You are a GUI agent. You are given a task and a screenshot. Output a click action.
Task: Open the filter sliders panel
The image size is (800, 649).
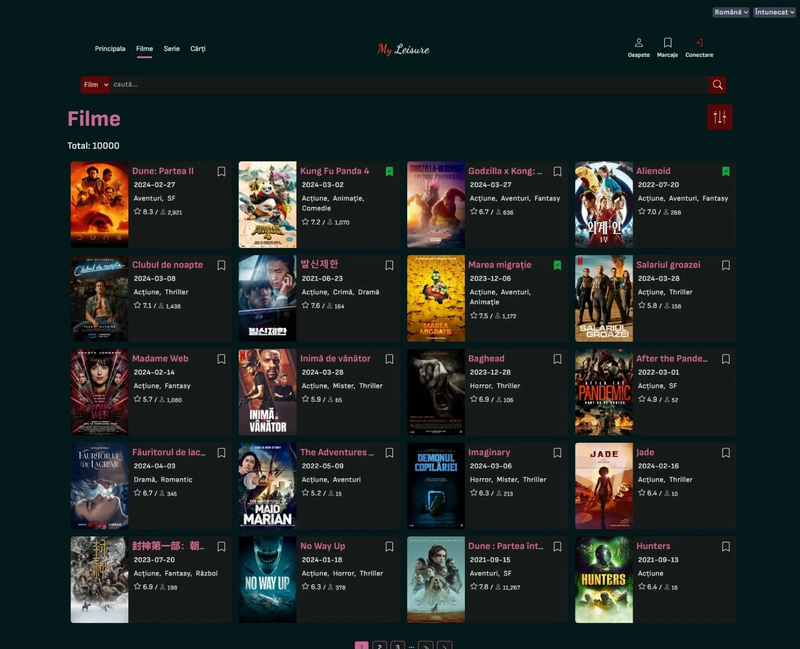pos(719,117)
